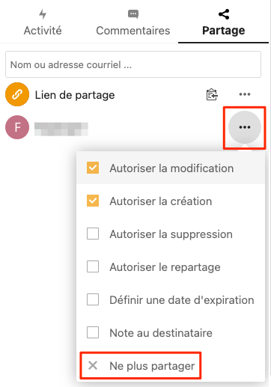Copy the share link to clipboard

(x=212, y=94)
